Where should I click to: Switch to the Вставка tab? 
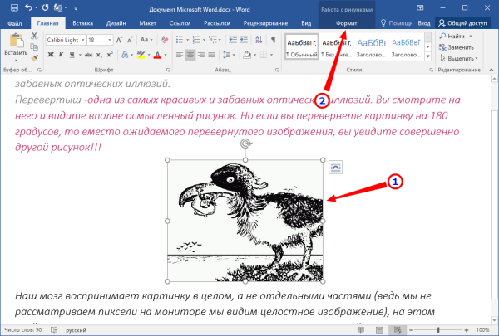tap(82, 24)
